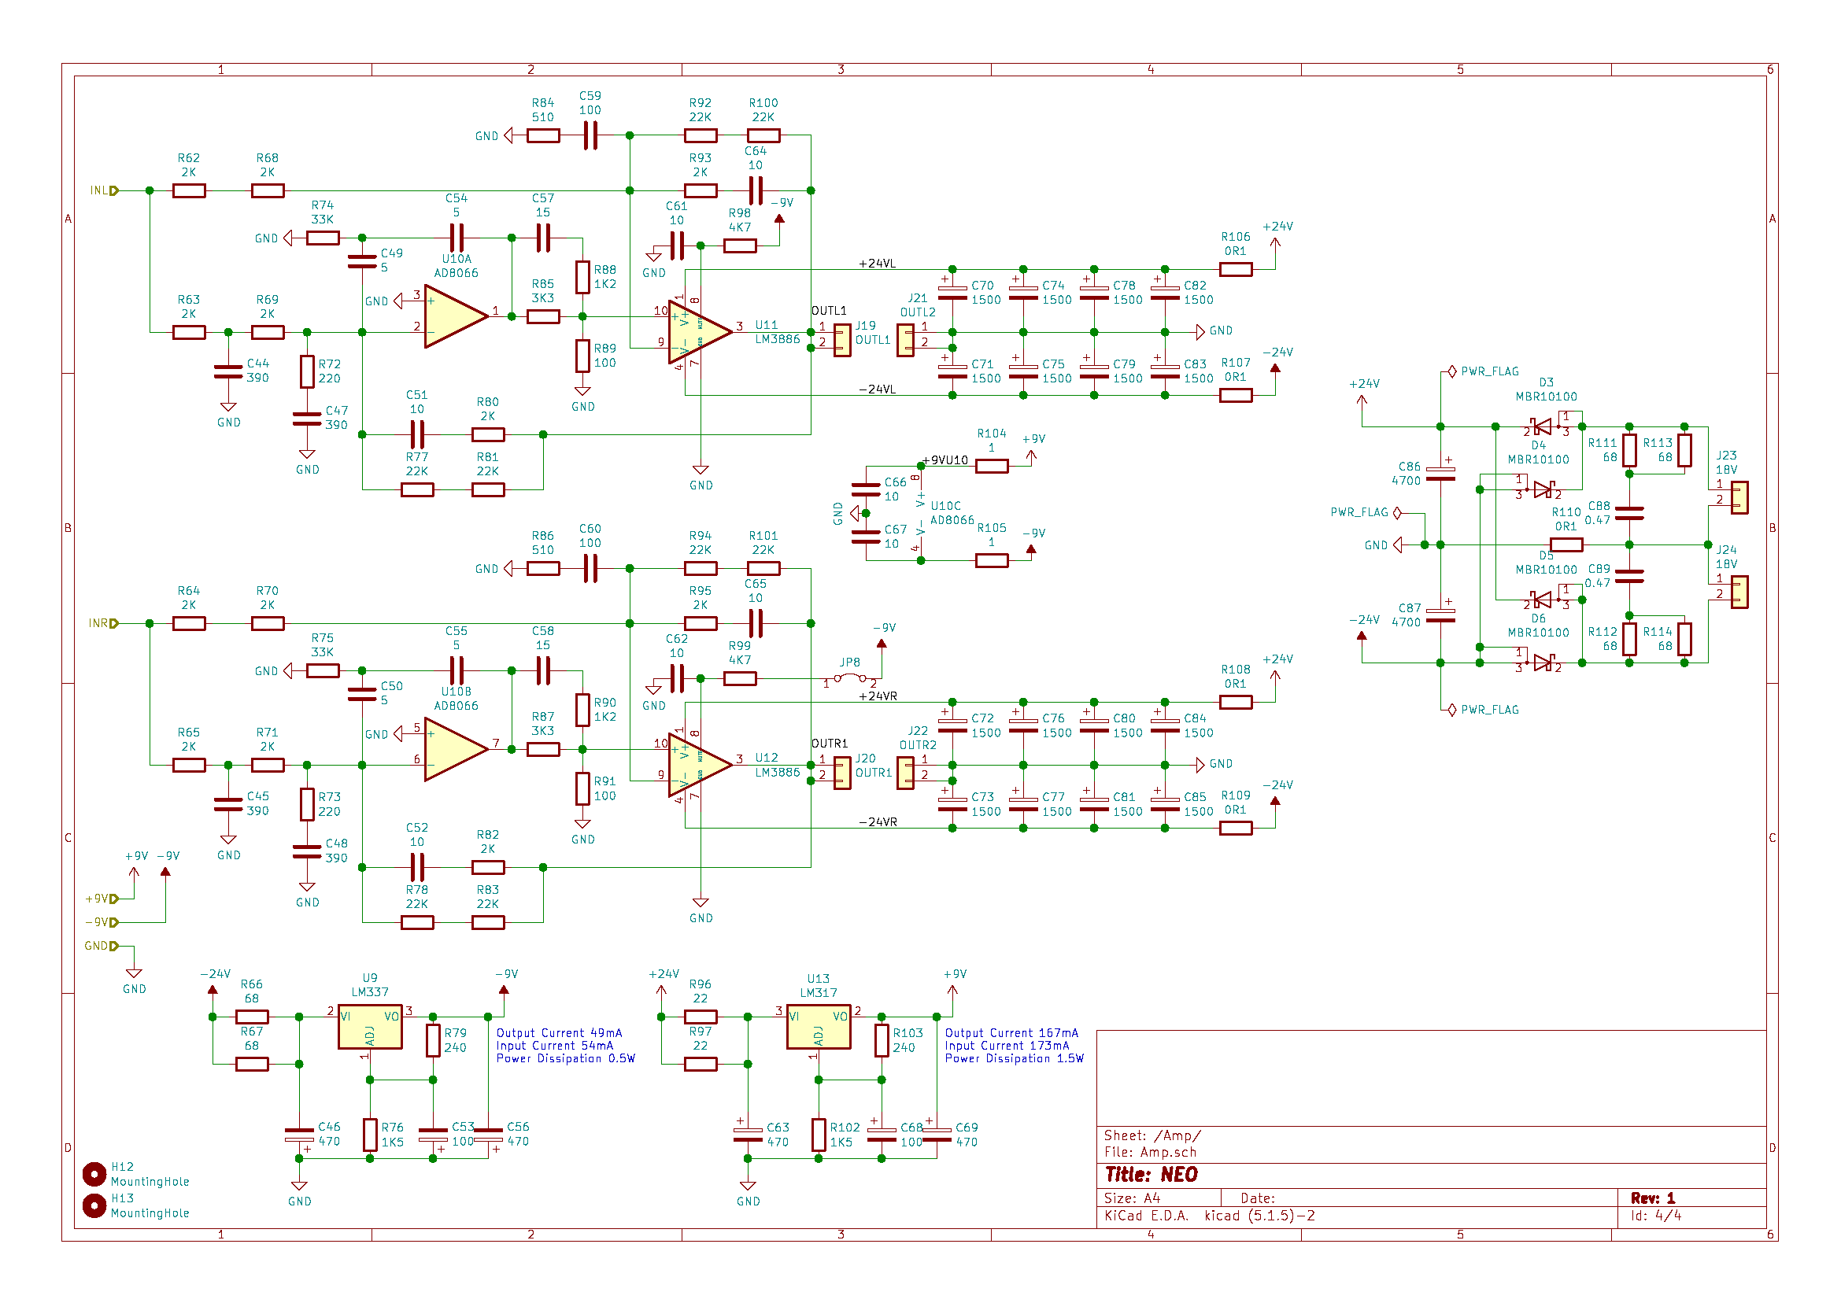Image resolution: width=1841 pixels, height=1303 pixels.
Task: Select the J21 OUTL2 connector
Action: [x=905, y=340]
